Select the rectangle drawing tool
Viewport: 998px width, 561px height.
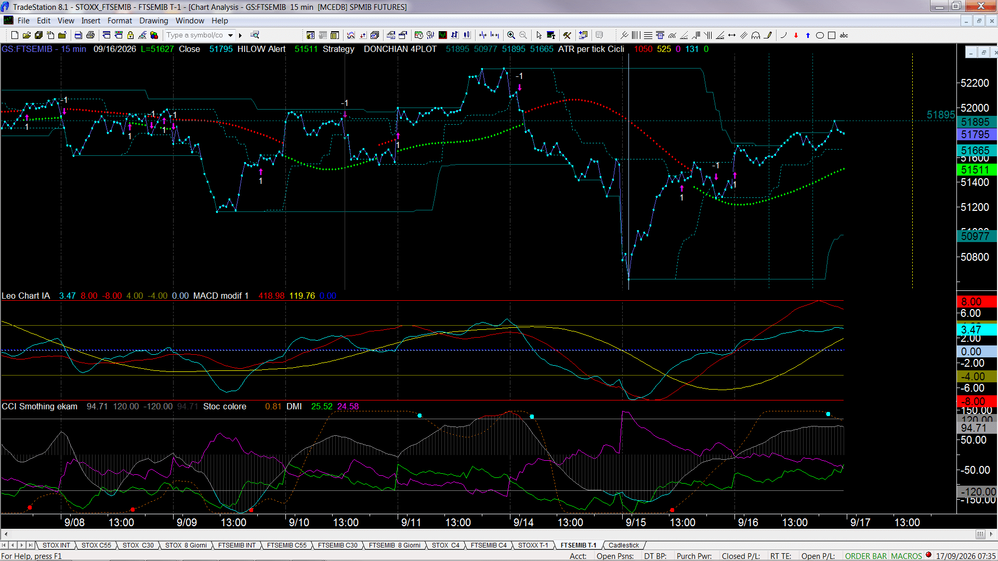[x=832, y=35]
